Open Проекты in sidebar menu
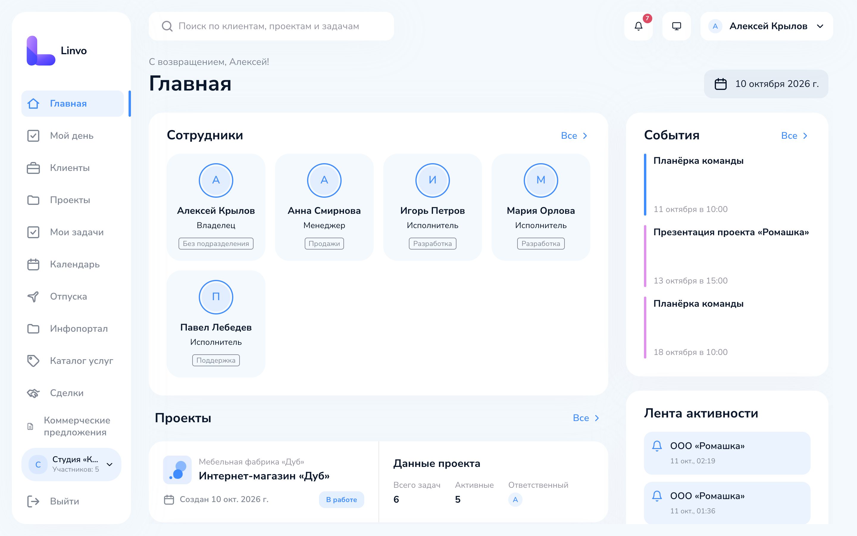The height and width of the screenshot is (536, 857). (x=73, y=200)
